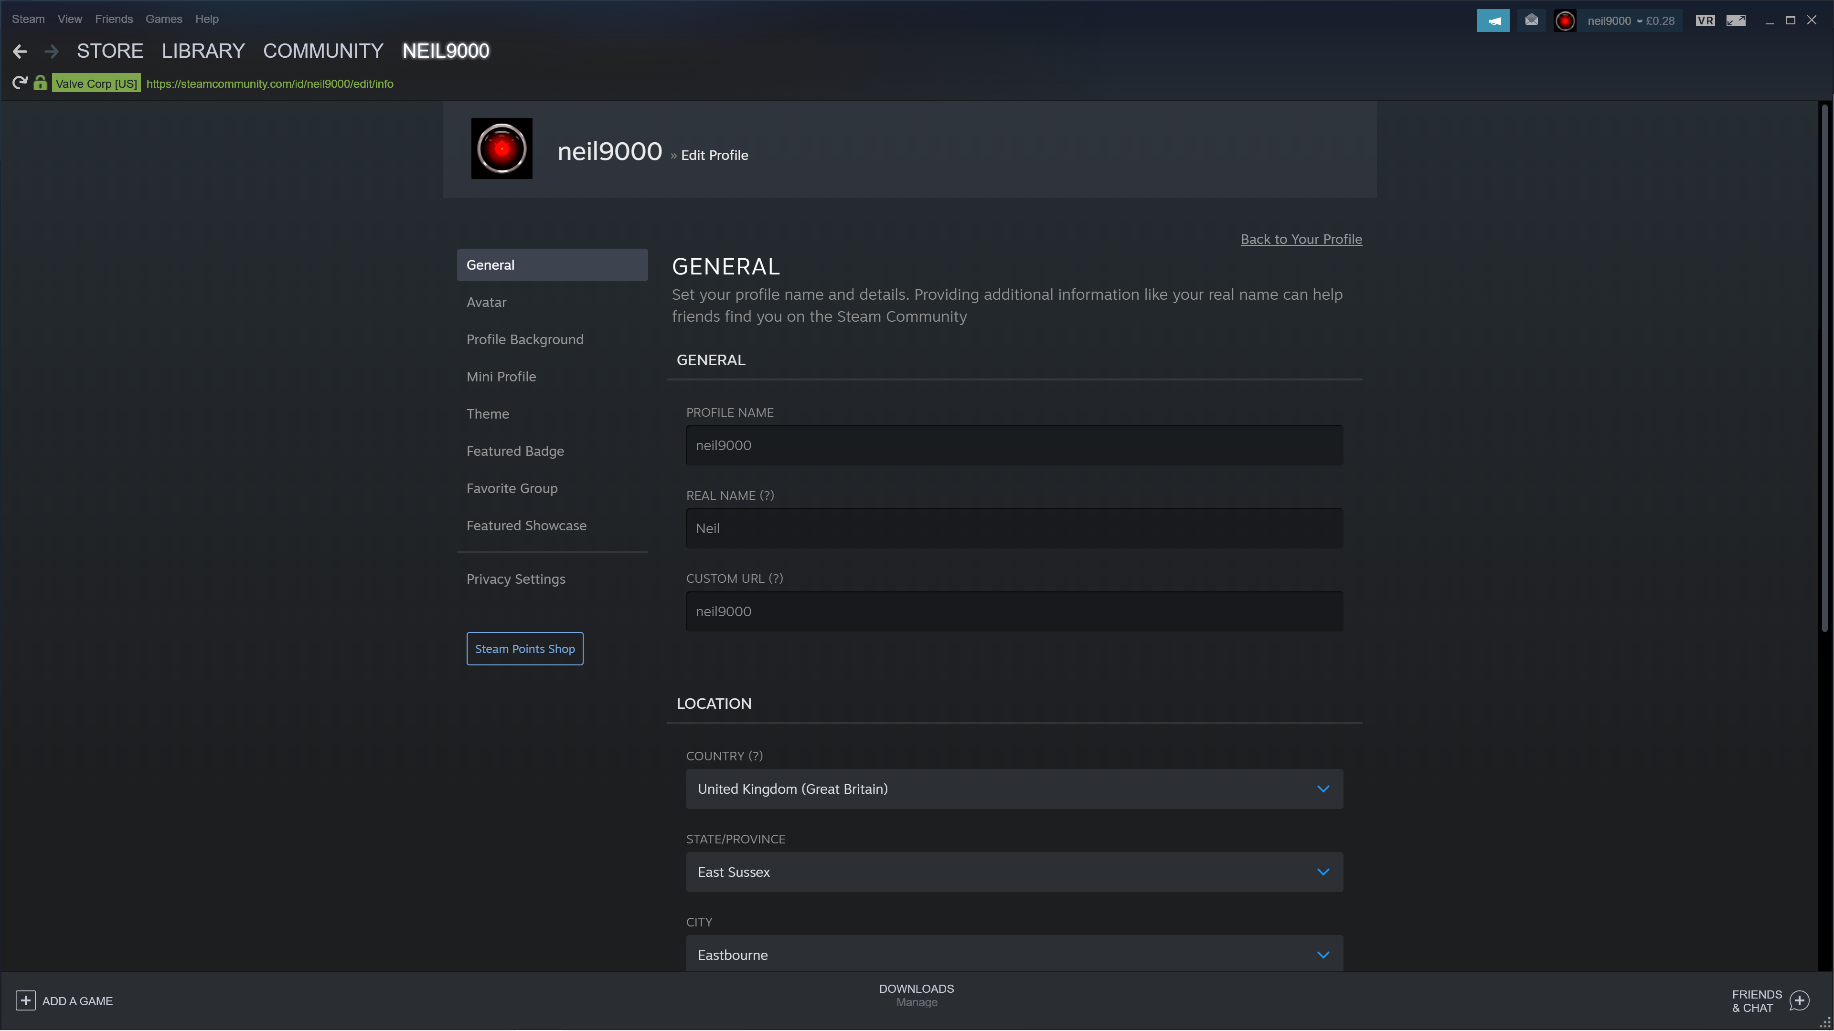Viewport: 1834px width, 1031px height.
Task: Click ADD A GAME at bottom left
Action: point(77,1001)
